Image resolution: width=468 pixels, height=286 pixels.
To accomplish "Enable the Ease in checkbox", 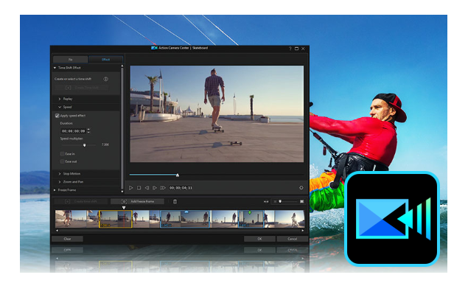I will click(62, 154).
